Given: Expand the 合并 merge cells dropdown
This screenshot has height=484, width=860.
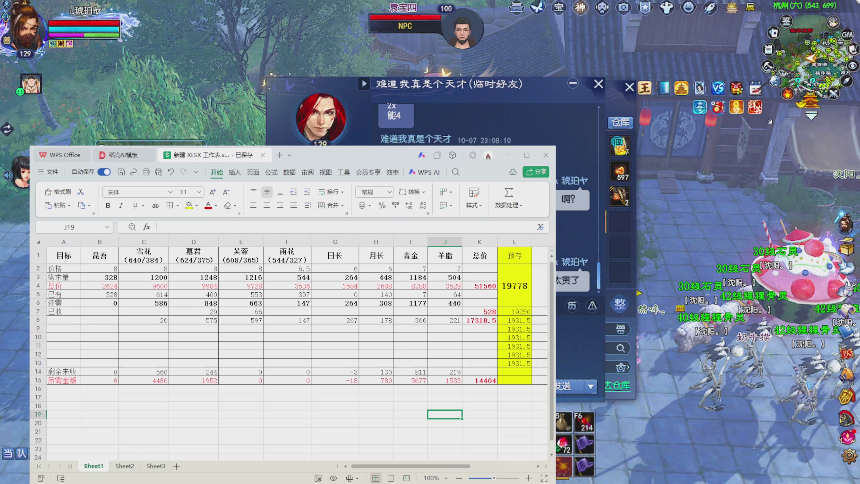Looking at the screenshot, I should click(343, 205).
